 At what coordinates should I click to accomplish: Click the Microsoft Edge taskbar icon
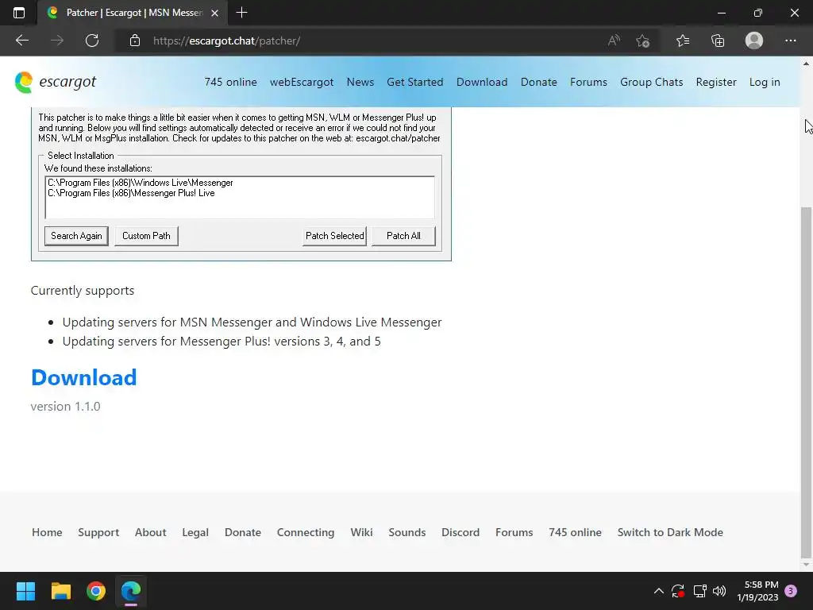point(131,591)
